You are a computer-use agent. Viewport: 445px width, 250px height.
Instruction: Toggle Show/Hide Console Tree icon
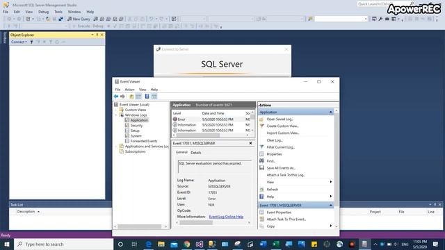pyautogui.click(x=138, y=97)
